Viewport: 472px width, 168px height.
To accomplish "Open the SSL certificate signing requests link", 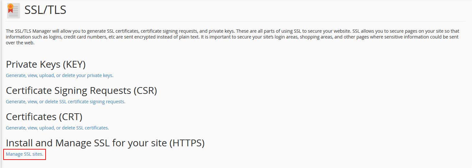I will (65, 102).
